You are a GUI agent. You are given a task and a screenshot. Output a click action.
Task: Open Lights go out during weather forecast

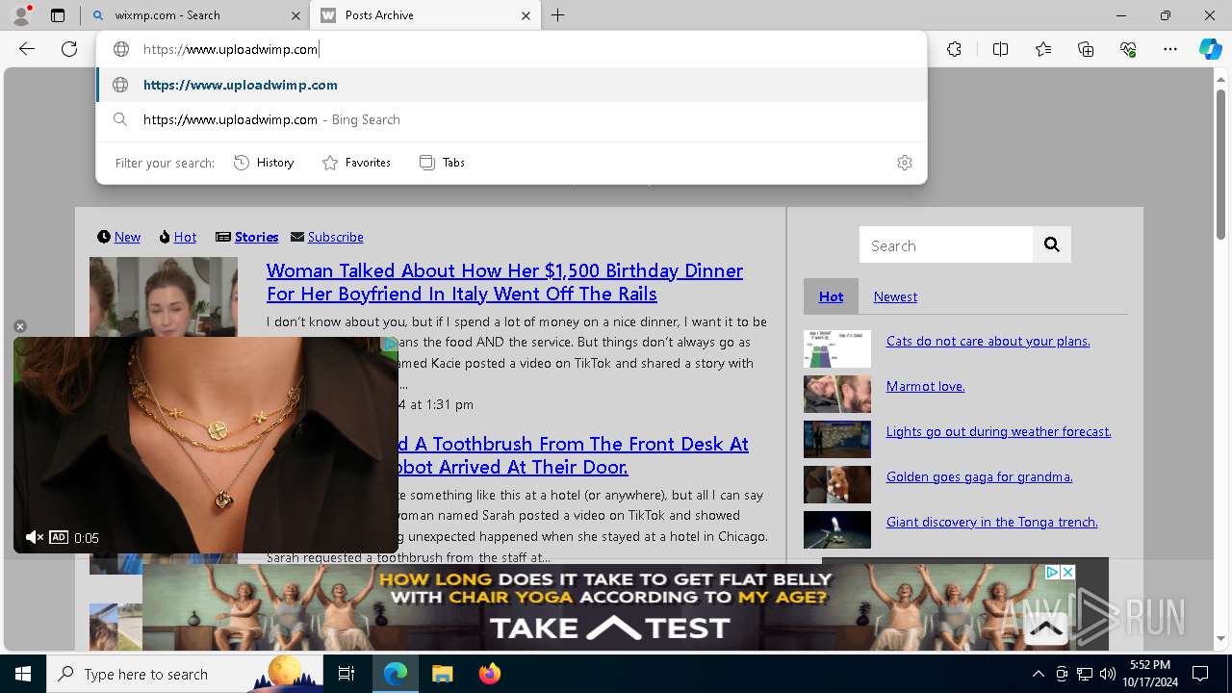pyautogui.click(x=998, y=431)
